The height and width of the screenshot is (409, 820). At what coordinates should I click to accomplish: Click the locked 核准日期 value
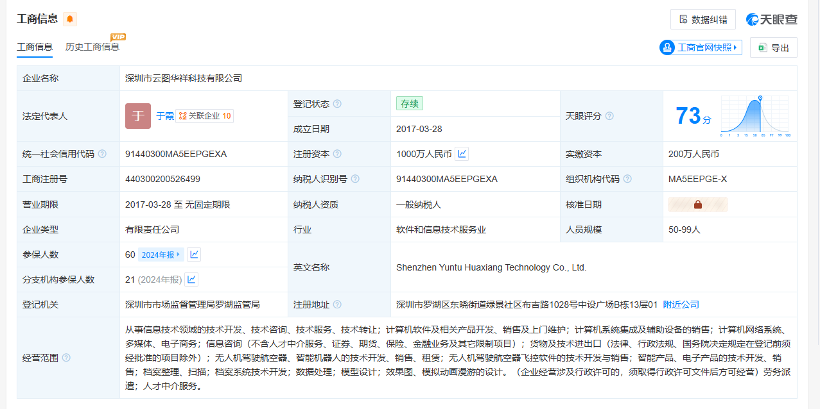pyautogui.click(x=697, y=204)
